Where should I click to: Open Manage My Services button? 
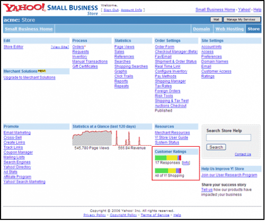[x=242, y=20]
